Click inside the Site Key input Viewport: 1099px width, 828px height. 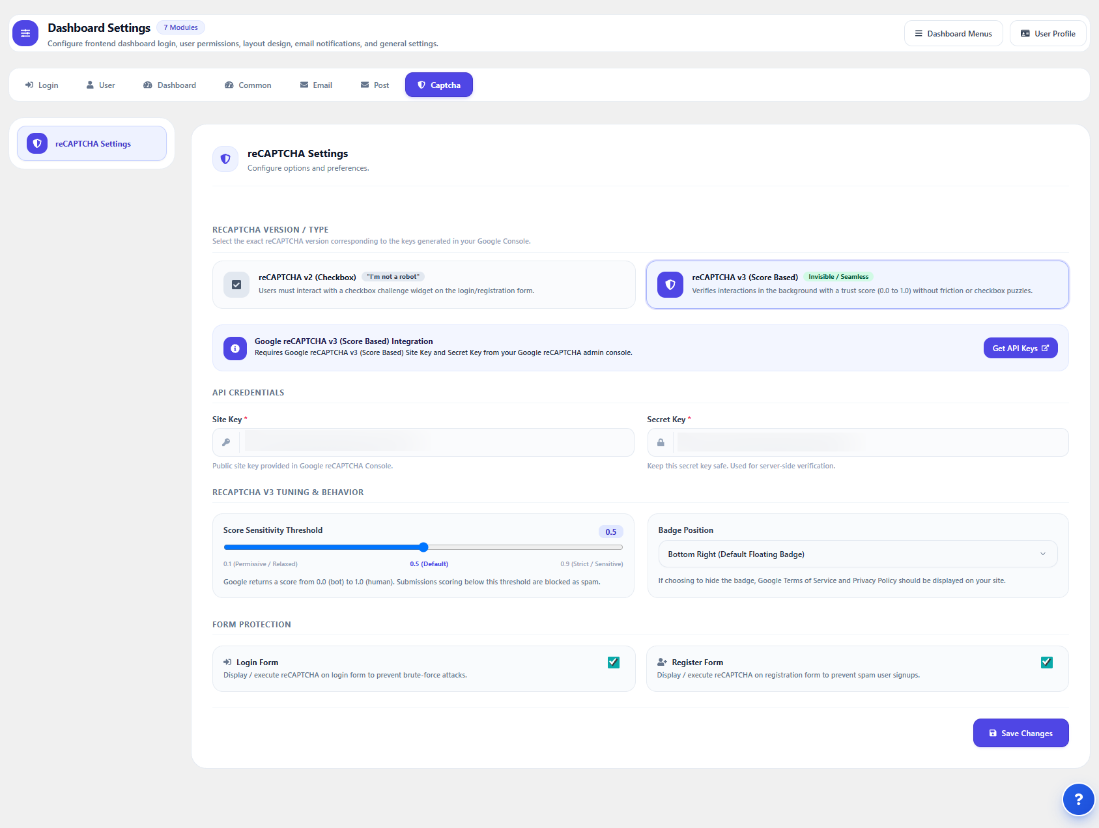click(x=423, y=442)
